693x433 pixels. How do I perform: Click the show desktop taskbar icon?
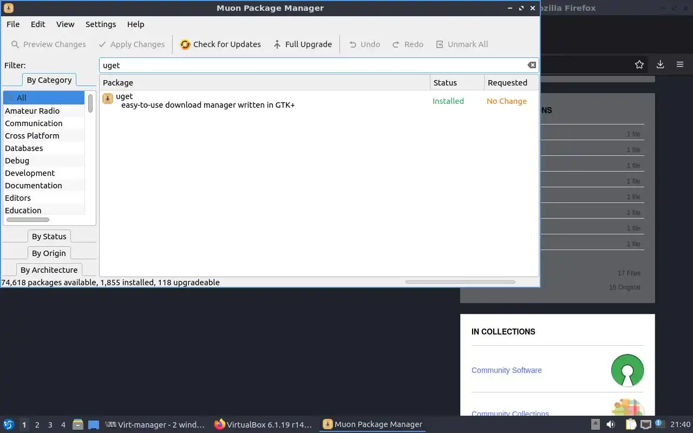click(x=93, y=425)
